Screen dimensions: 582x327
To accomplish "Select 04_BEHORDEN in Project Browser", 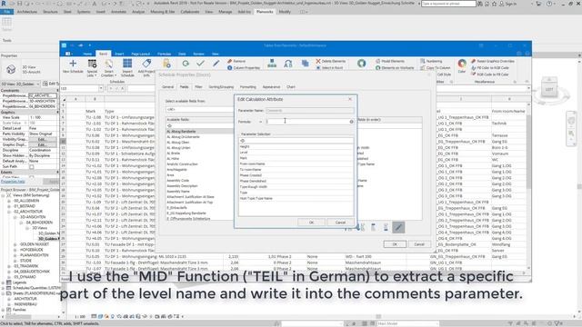I will 38,223.
